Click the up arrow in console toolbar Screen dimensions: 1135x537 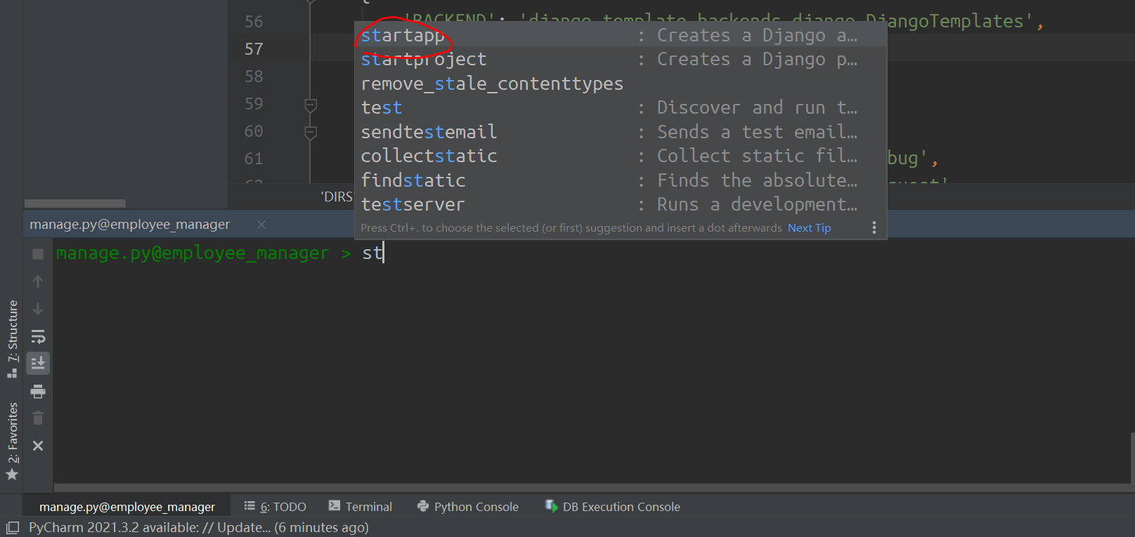pyautogui.click(x=38, y=281)
